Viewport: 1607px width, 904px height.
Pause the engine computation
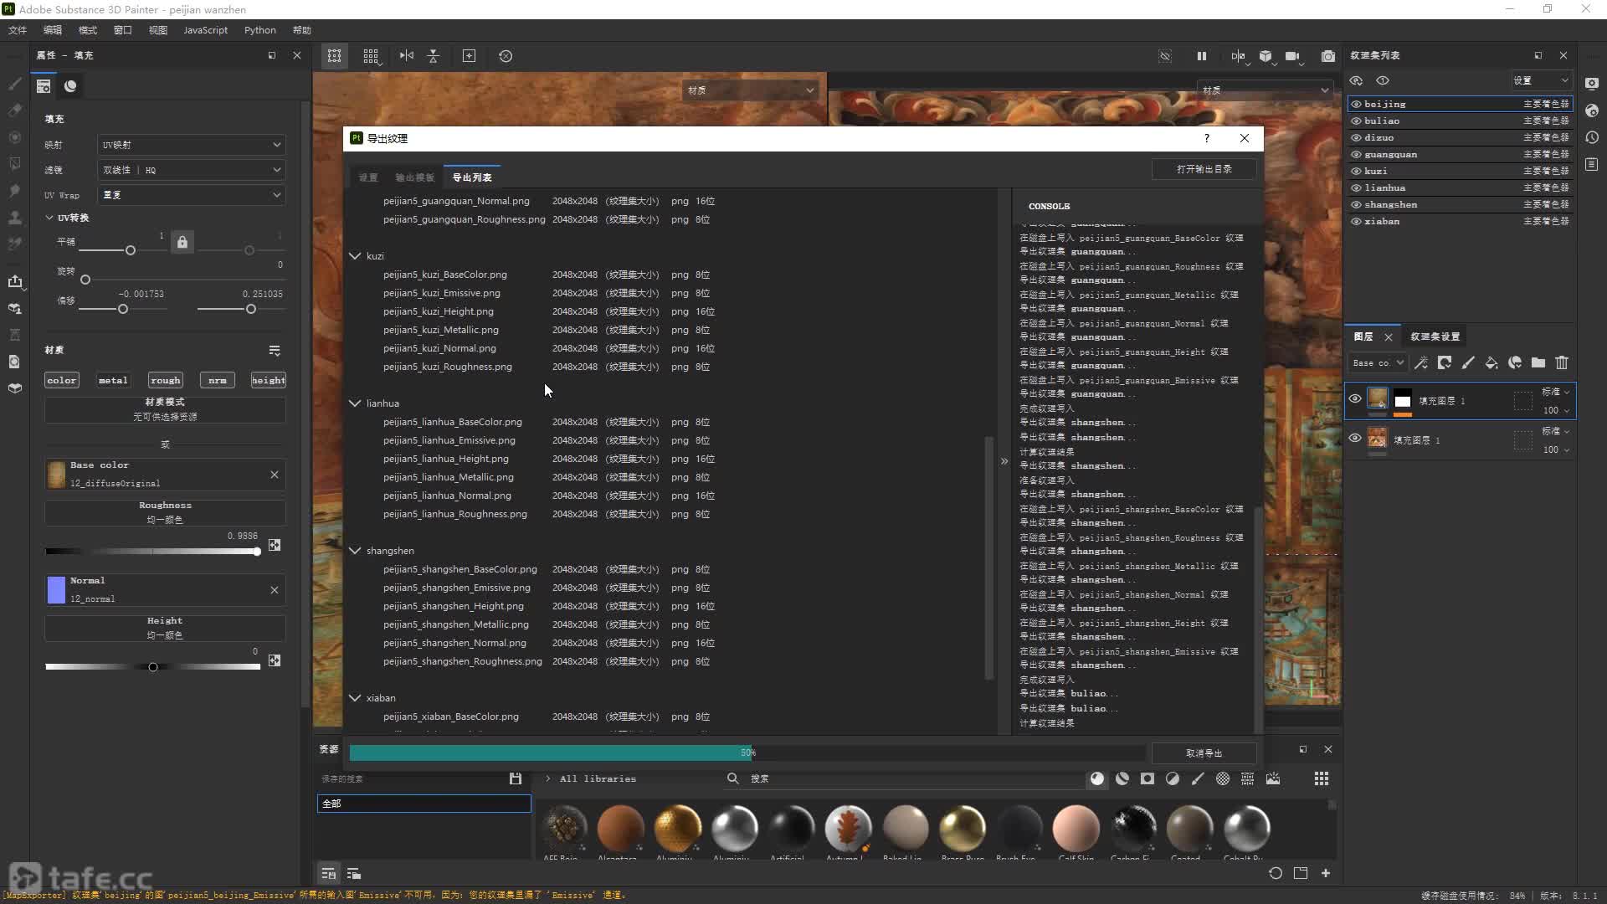[1201, 56]
